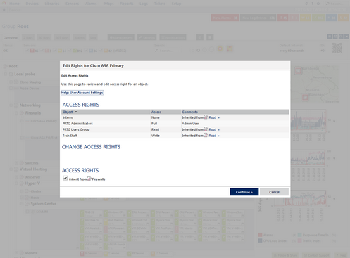Sort by the Object column arrow
The height and width of the screenshot is (258, 350).
click(x=76, y=112)
